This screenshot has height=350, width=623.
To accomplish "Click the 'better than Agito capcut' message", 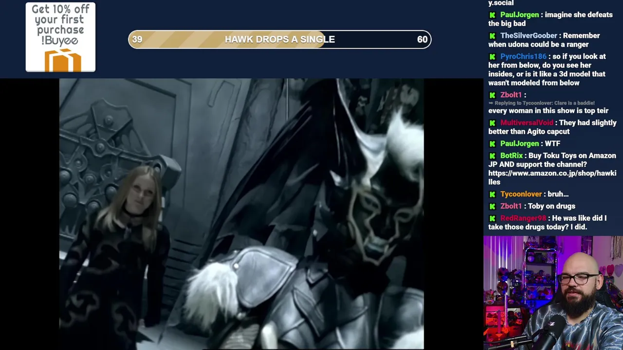I will coord(552,127).
